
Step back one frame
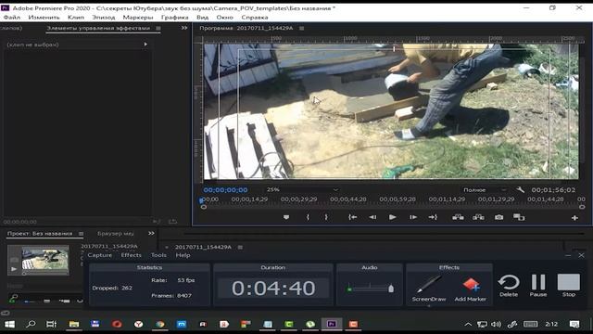372,217
